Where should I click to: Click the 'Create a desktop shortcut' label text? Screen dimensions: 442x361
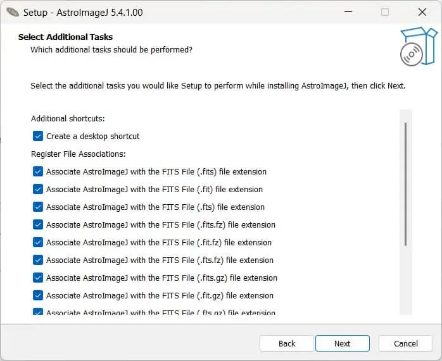92,137
